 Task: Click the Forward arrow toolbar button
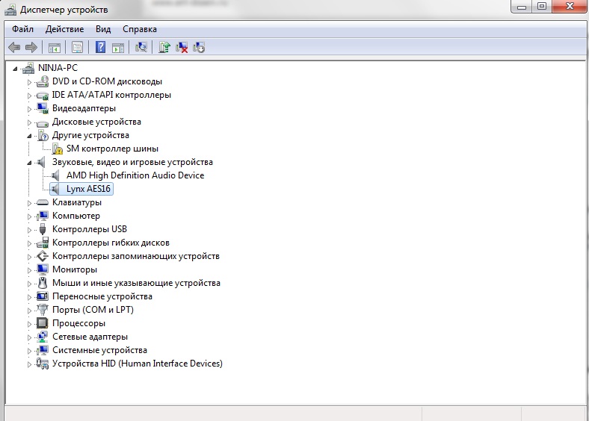(x=31, y=47)
